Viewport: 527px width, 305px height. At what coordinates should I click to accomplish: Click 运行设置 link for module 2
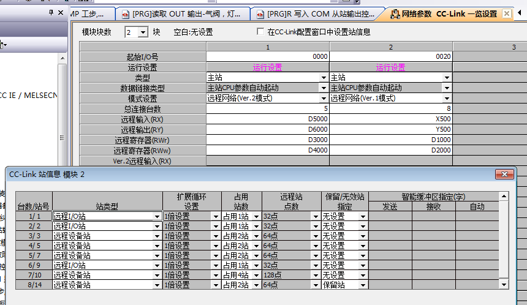390,67
